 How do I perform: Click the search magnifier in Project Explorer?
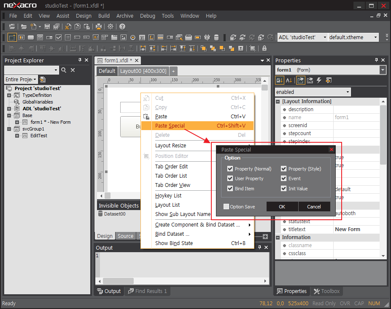[x=64, y=70]
